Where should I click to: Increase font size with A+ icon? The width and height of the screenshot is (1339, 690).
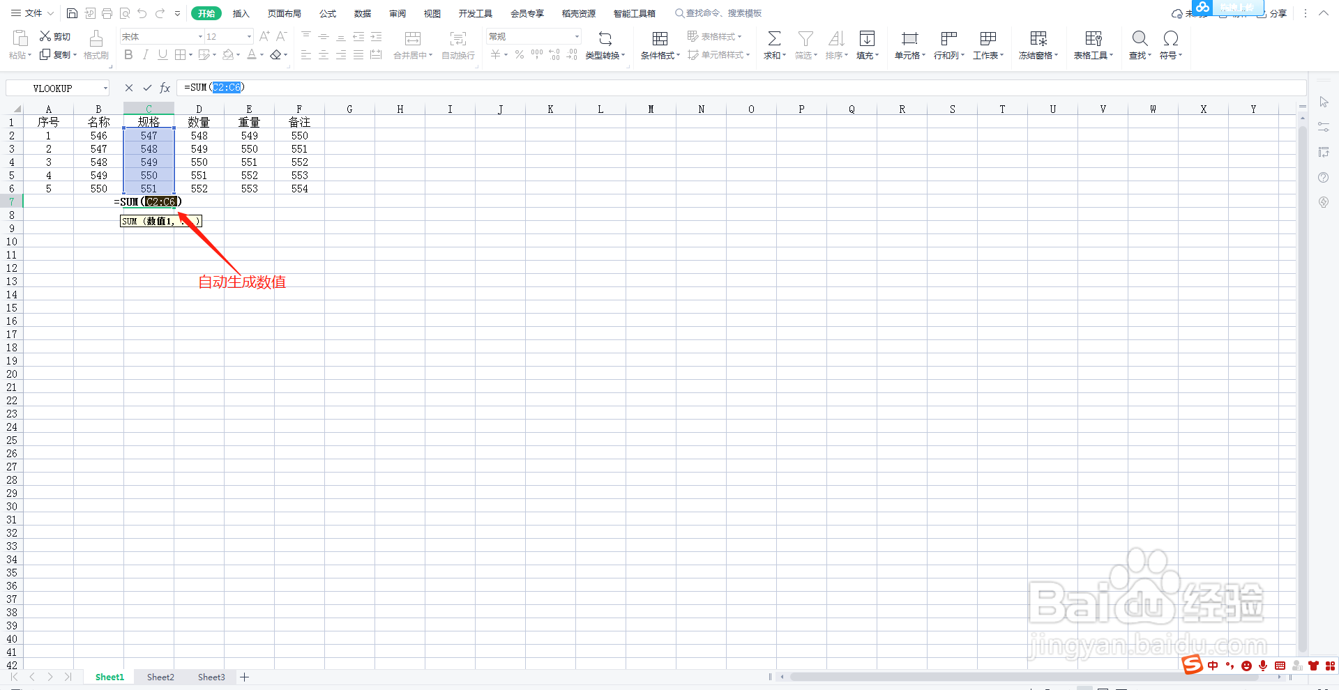264,36
